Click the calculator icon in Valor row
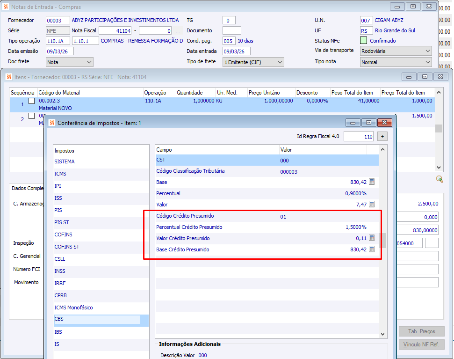Screen dimensions: 454x359 click(x=372, y=205)
